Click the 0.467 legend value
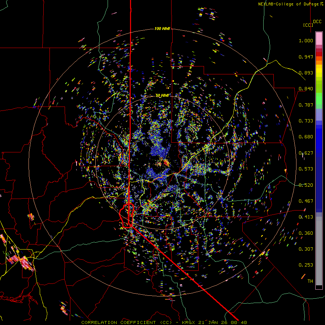The height and width of the screenshot is (325, 325). click(306, 201)
